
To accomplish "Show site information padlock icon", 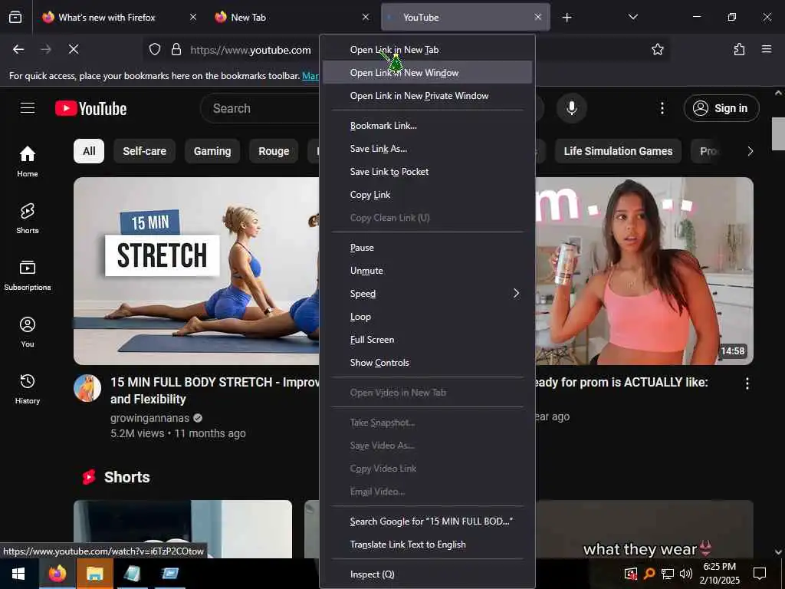I will [x=176, y=49].
